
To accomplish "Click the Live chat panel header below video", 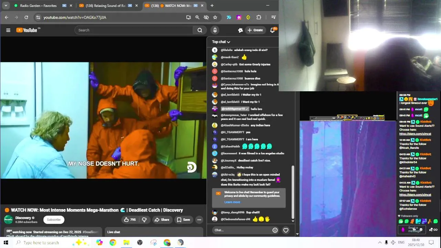I will [154, 232].
